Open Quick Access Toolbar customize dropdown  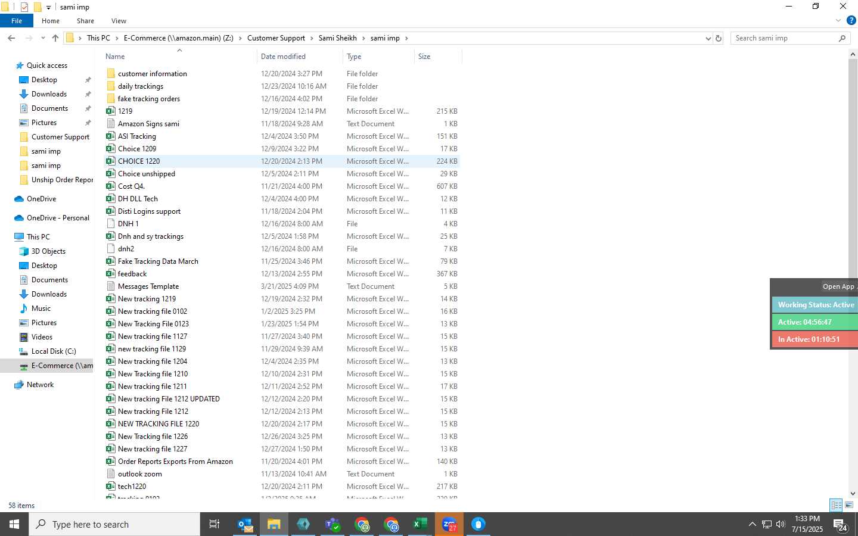49,7
